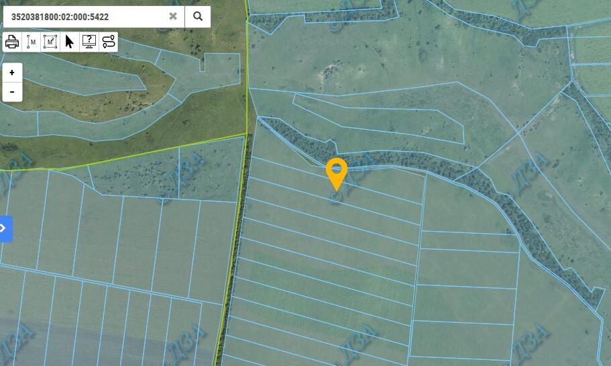The height and width of the screenshot is (366, 611).
Task: Expand the blue side panel chevron
Action: click(x=5, y=228)
